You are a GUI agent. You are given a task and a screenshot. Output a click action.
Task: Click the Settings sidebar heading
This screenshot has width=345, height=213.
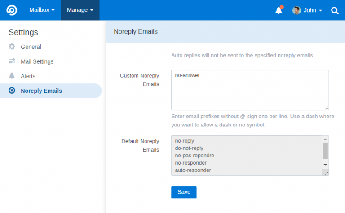pos(23,32)
